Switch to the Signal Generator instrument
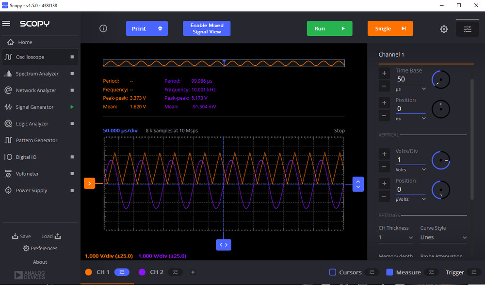 36,106
